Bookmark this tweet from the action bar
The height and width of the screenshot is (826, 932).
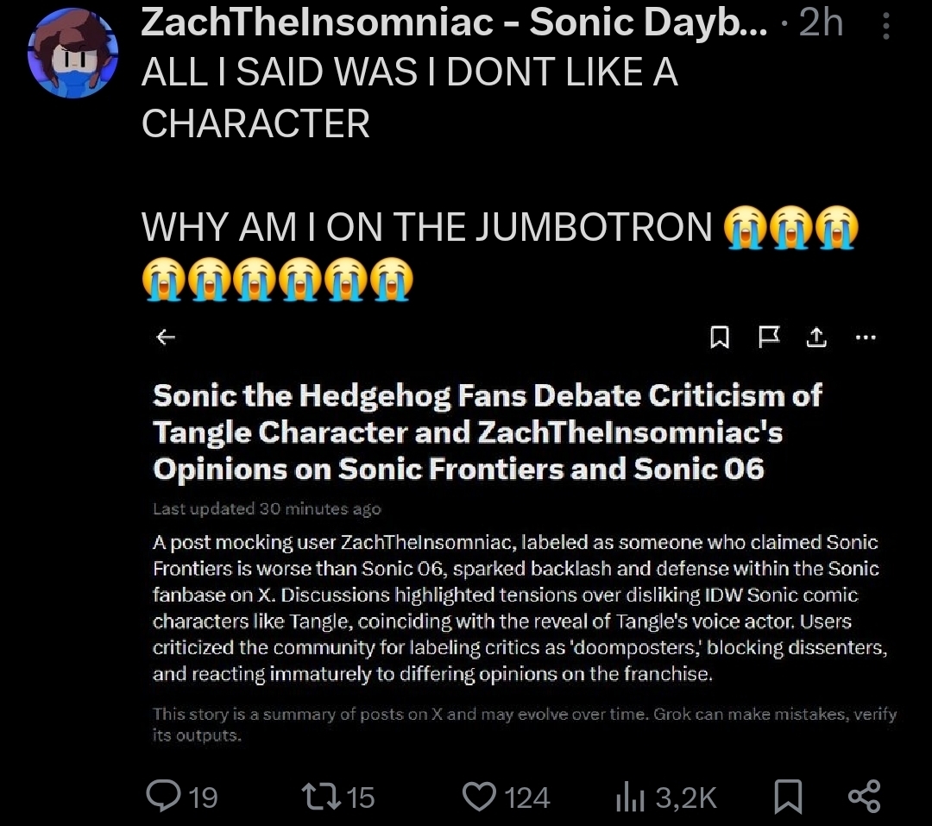tap(786, 797)
